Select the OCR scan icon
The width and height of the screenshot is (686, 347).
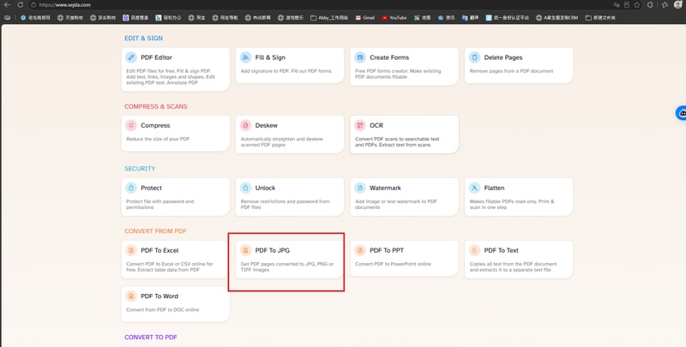point(360,125)
